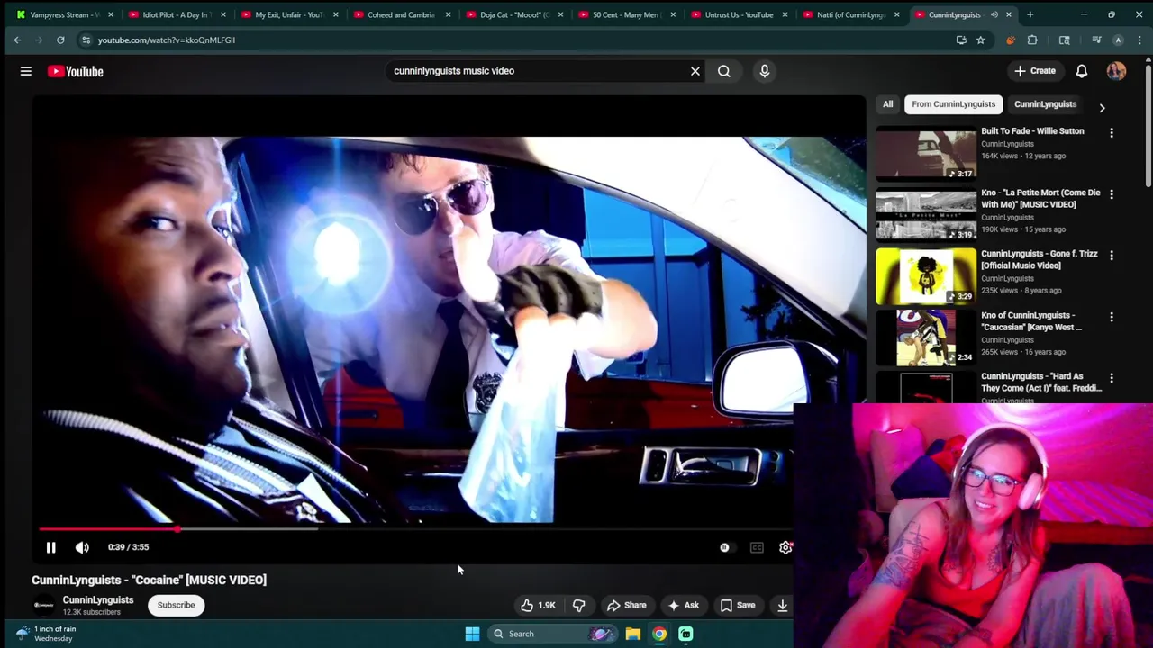Play Built To Fade - Willie Sutton thumbnail
The image size is (1153, 648).
tap(926, 154)
